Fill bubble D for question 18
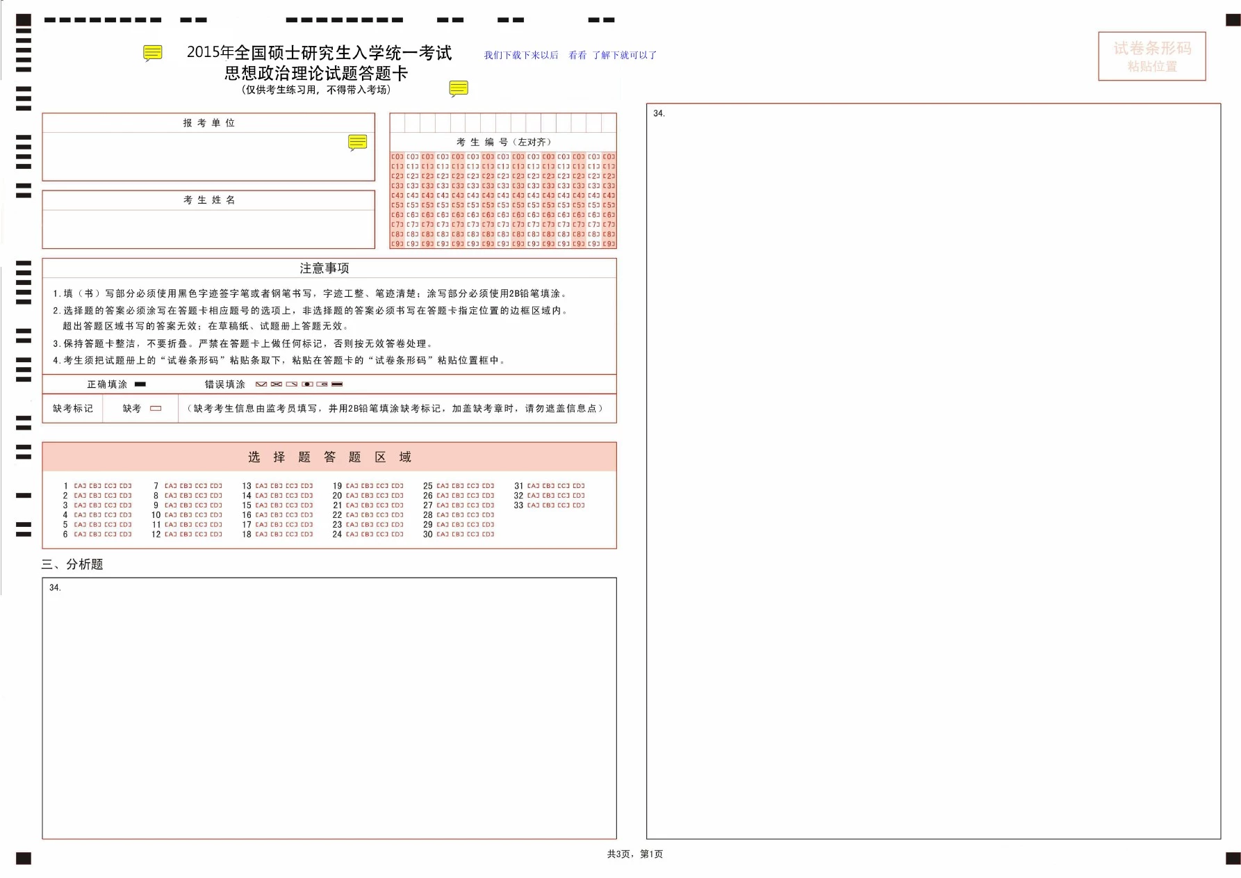The height and width of the screenshot is (878, 1241). pyautogui.click(x=307, y=535)
